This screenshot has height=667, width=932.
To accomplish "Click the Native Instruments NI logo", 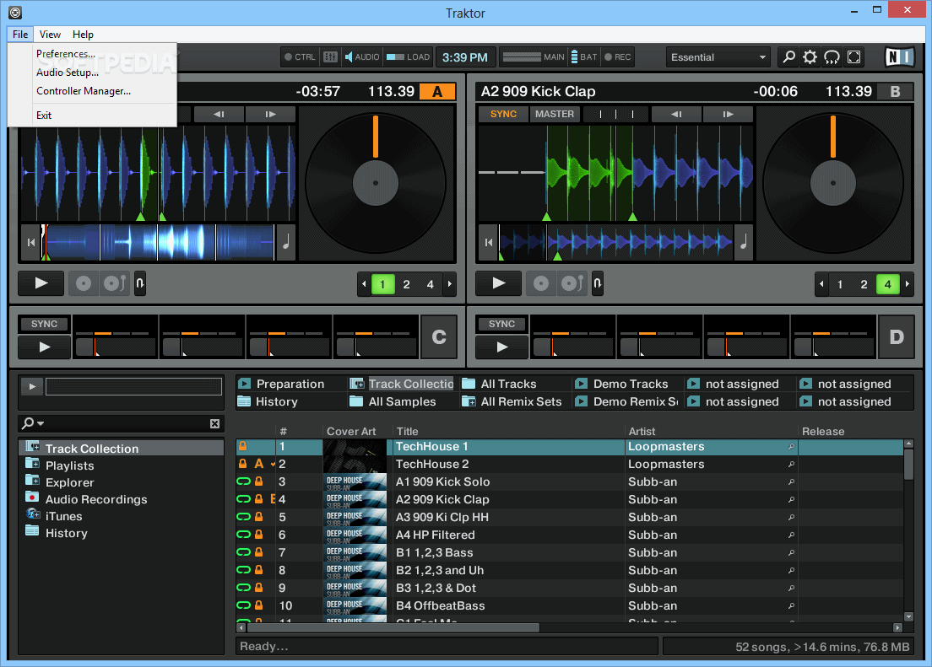I will pyautogui.click(x=899, y=57).
